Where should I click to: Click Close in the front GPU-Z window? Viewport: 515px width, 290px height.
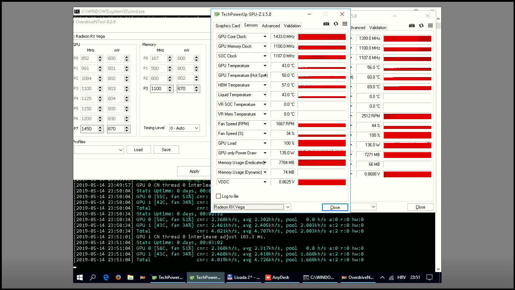(335, 207)
